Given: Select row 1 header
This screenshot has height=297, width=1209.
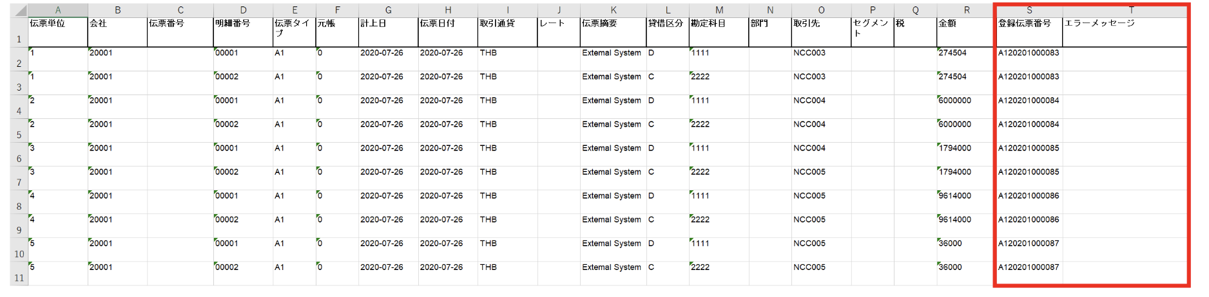Looking at the screenshot, I should tap(19, 39).
